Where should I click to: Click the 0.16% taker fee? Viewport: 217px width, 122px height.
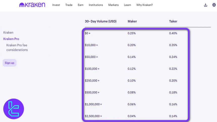173,104
